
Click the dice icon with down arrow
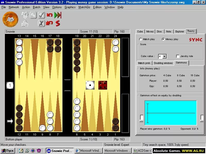point(25,15)
